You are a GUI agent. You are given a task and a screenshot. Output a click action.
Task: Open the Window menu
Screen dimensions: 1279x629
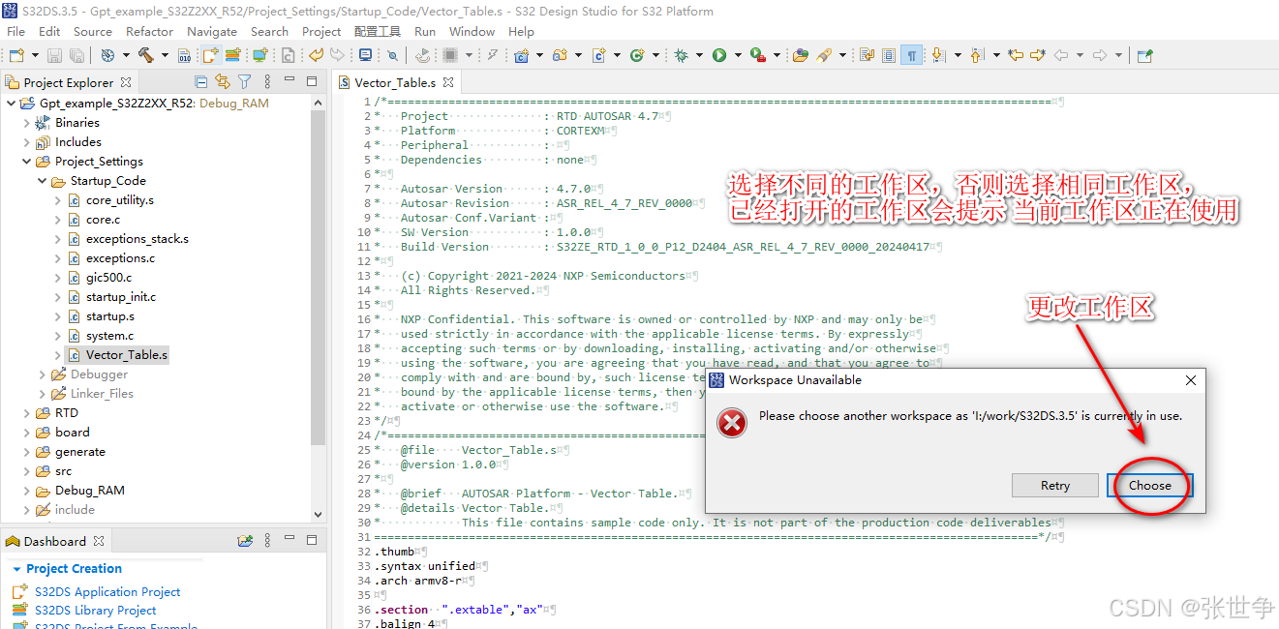tap(472, 31)
